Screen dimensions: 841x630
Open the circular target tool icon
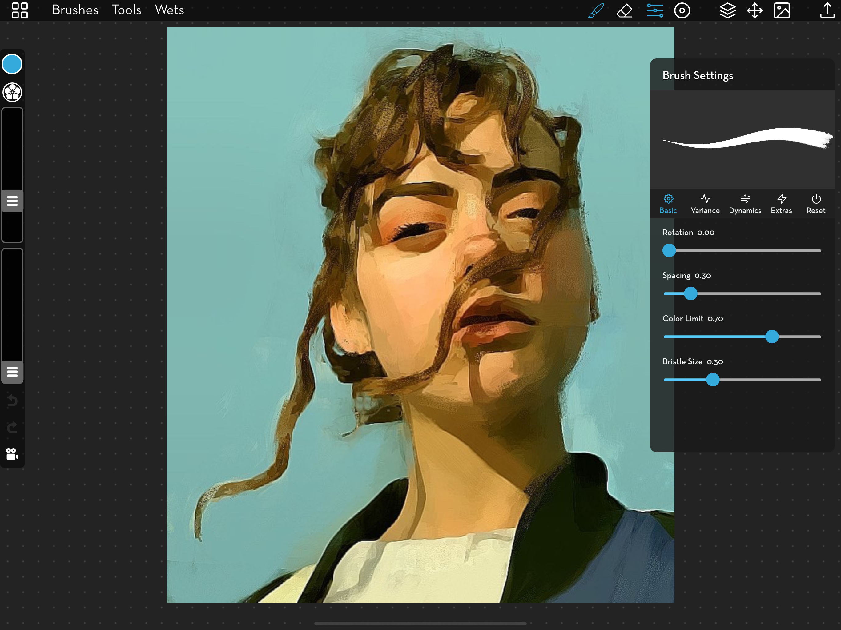click(x=682, y=10)
